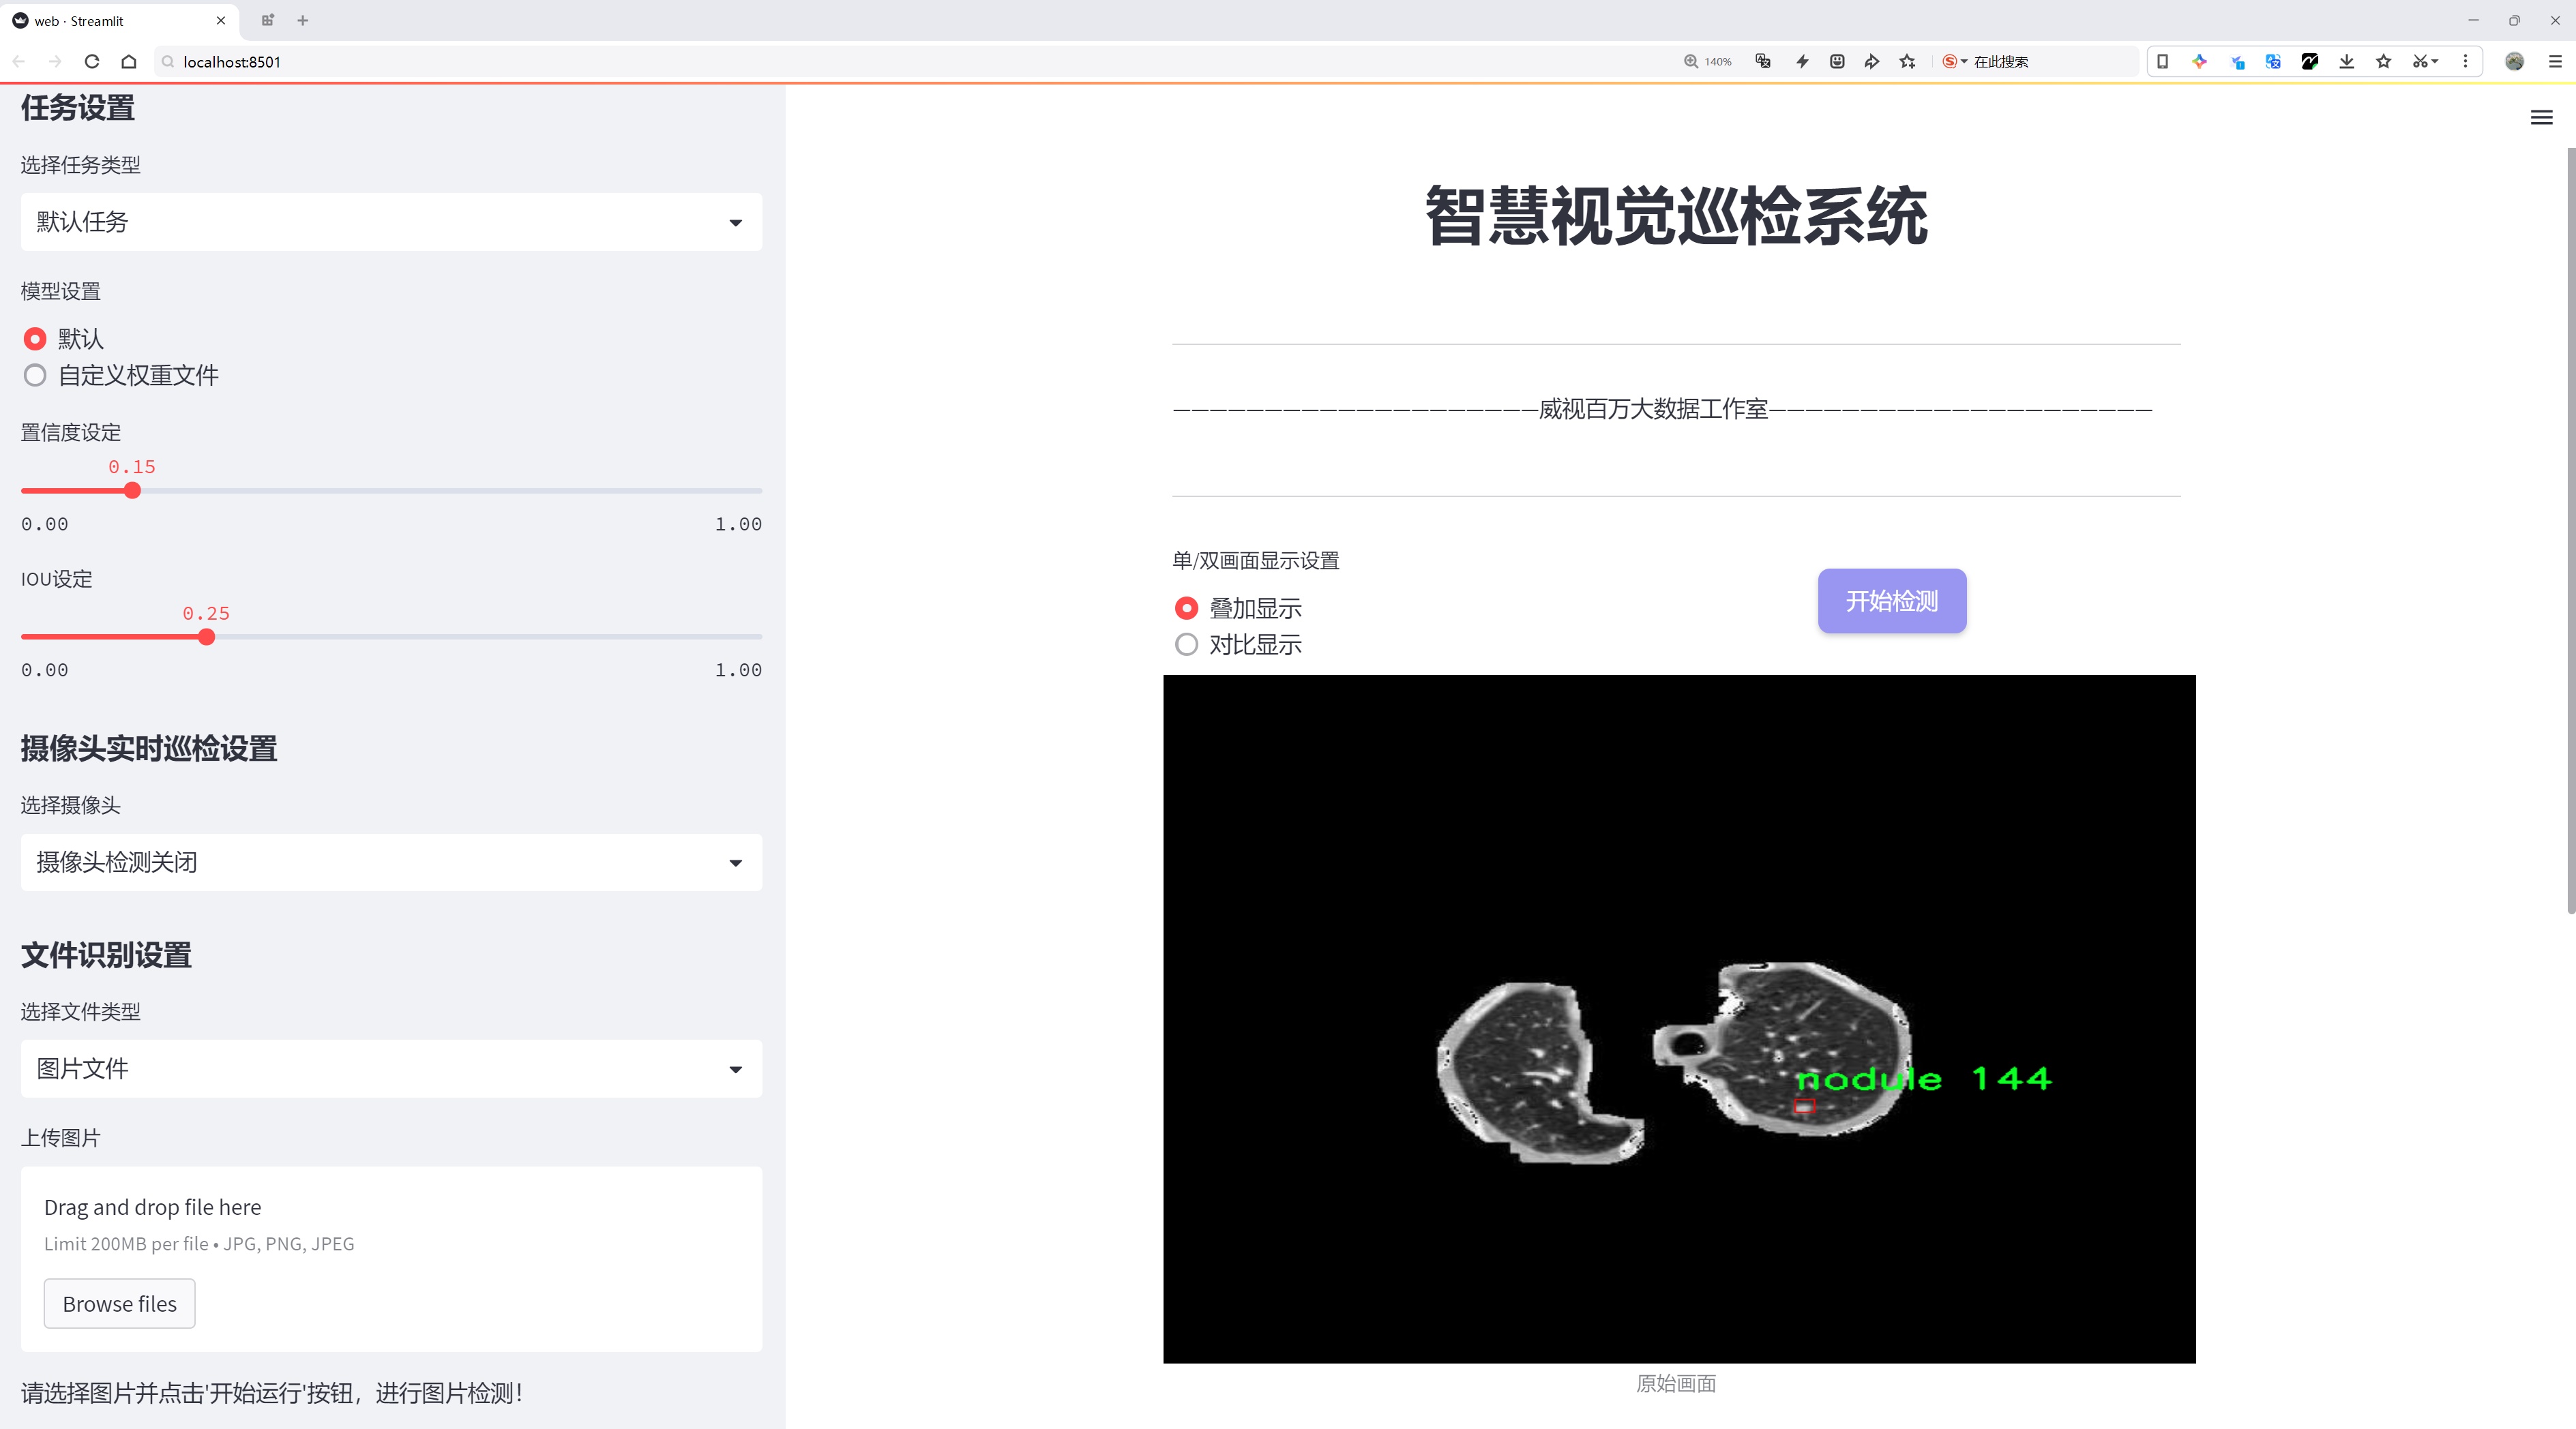Click the blue translation extension icon
The width and height of the screenshot is (2576, 1429).
(x=2273, y=61)
